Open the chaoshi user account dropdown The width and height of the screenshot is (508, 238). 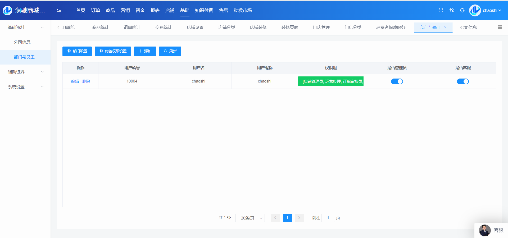point(491,10)
